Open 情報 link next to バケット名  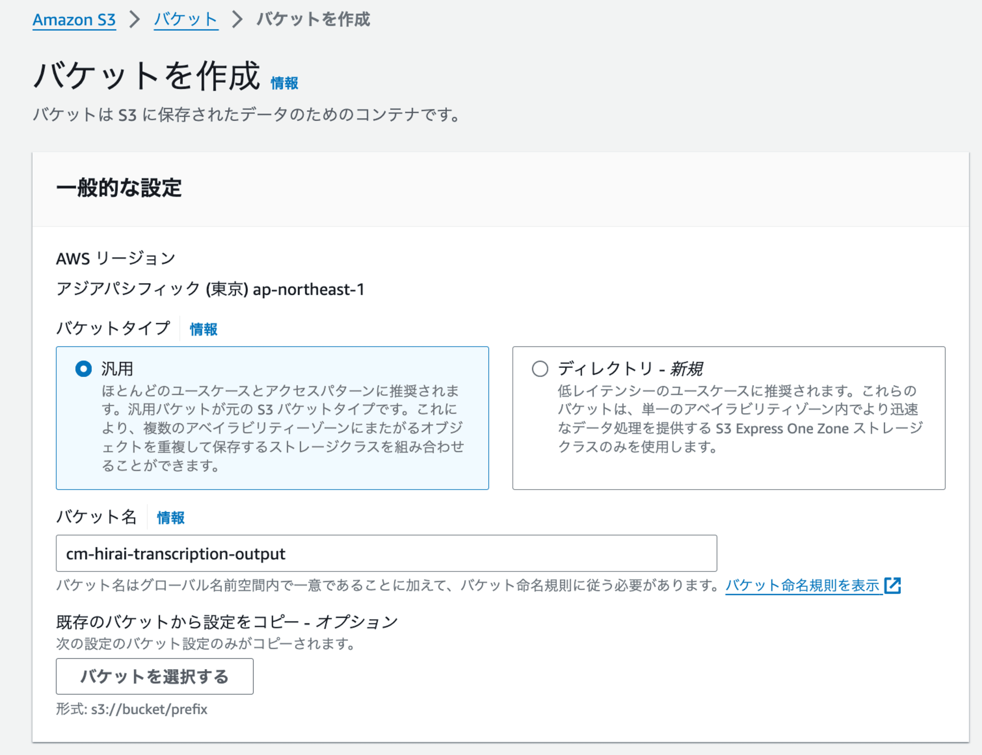point(170,518)
